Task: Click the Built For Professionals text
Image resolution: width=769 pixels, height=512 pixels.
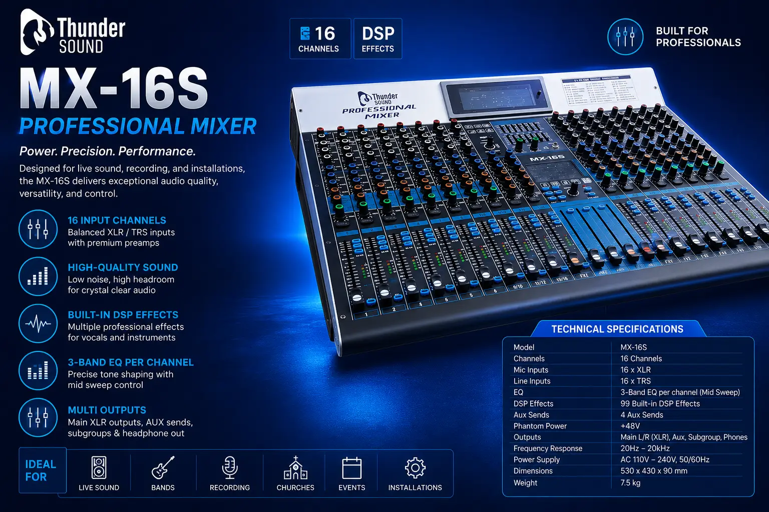Action: (x=698, y=36)
